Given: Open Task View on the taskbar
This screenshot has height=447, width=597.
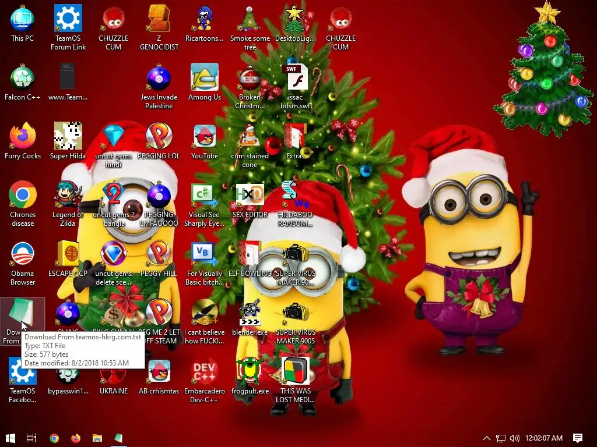Looking at the screenshot, I should tap(31, 438).
